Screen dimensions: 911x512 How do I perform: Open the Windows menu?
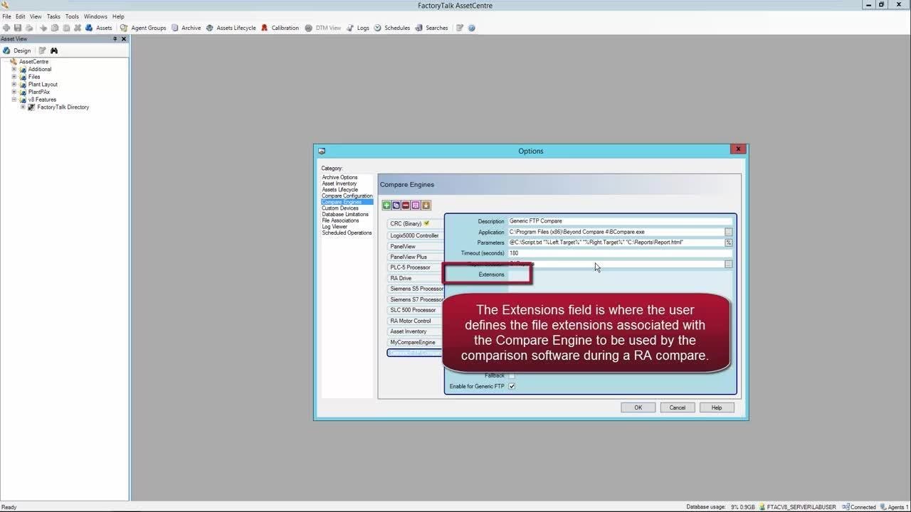point(95,16)
